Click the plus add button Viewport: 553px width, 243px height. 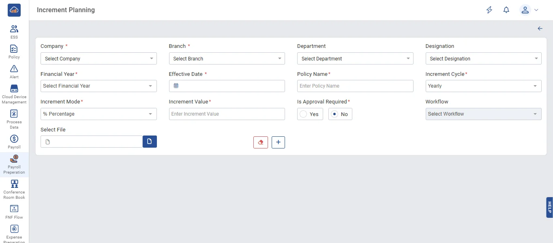[278, 142]
